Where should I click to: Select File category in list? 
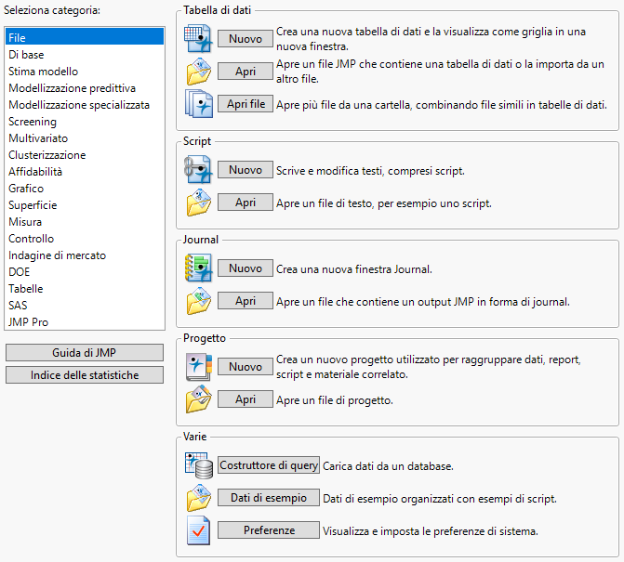tap(85, 38)
